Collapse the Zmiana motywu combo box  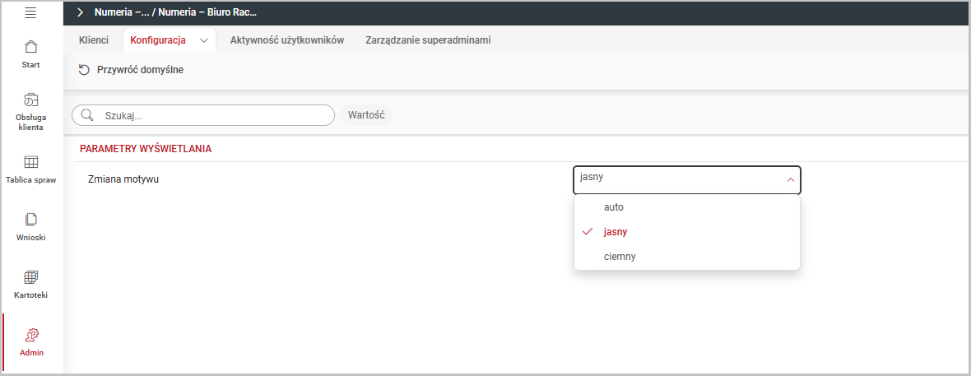790,179
